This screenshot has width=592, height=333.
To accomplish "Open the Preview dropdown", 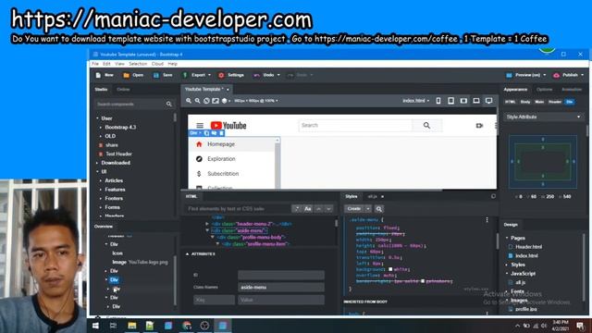I will pyautogui.click(x=526, y=75).
